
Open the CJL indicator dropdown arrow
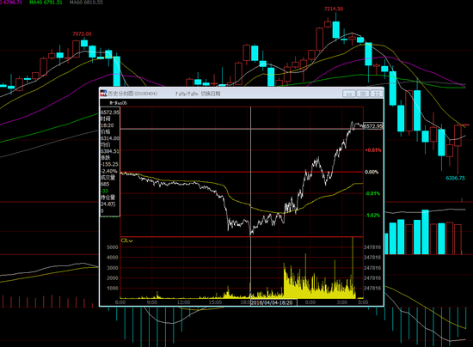[131, 240]
